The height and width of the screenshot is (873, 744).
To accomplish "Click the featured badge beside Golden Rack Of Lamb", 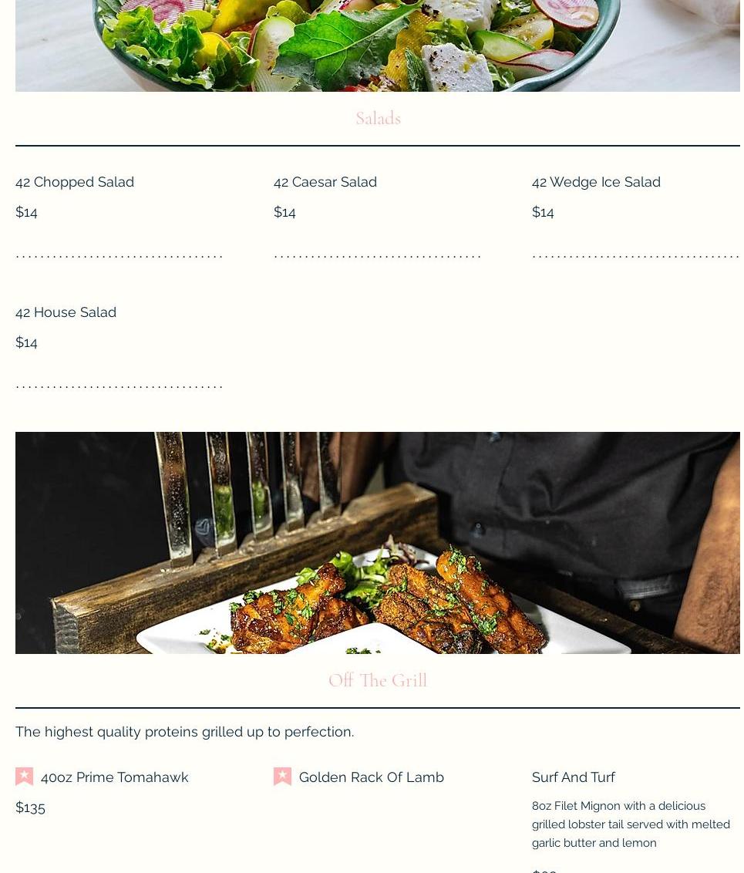I will point(282,777).
